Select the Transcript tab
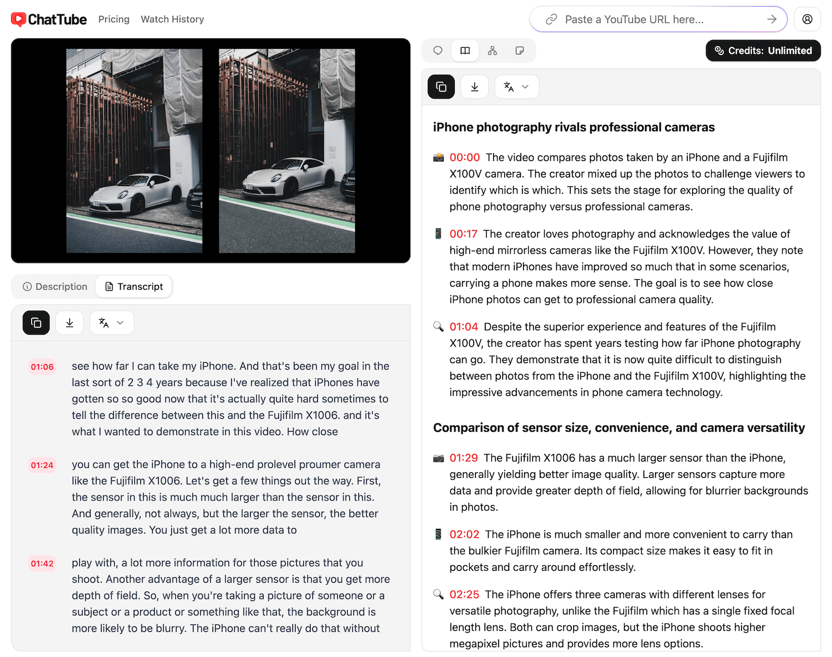 134,286
